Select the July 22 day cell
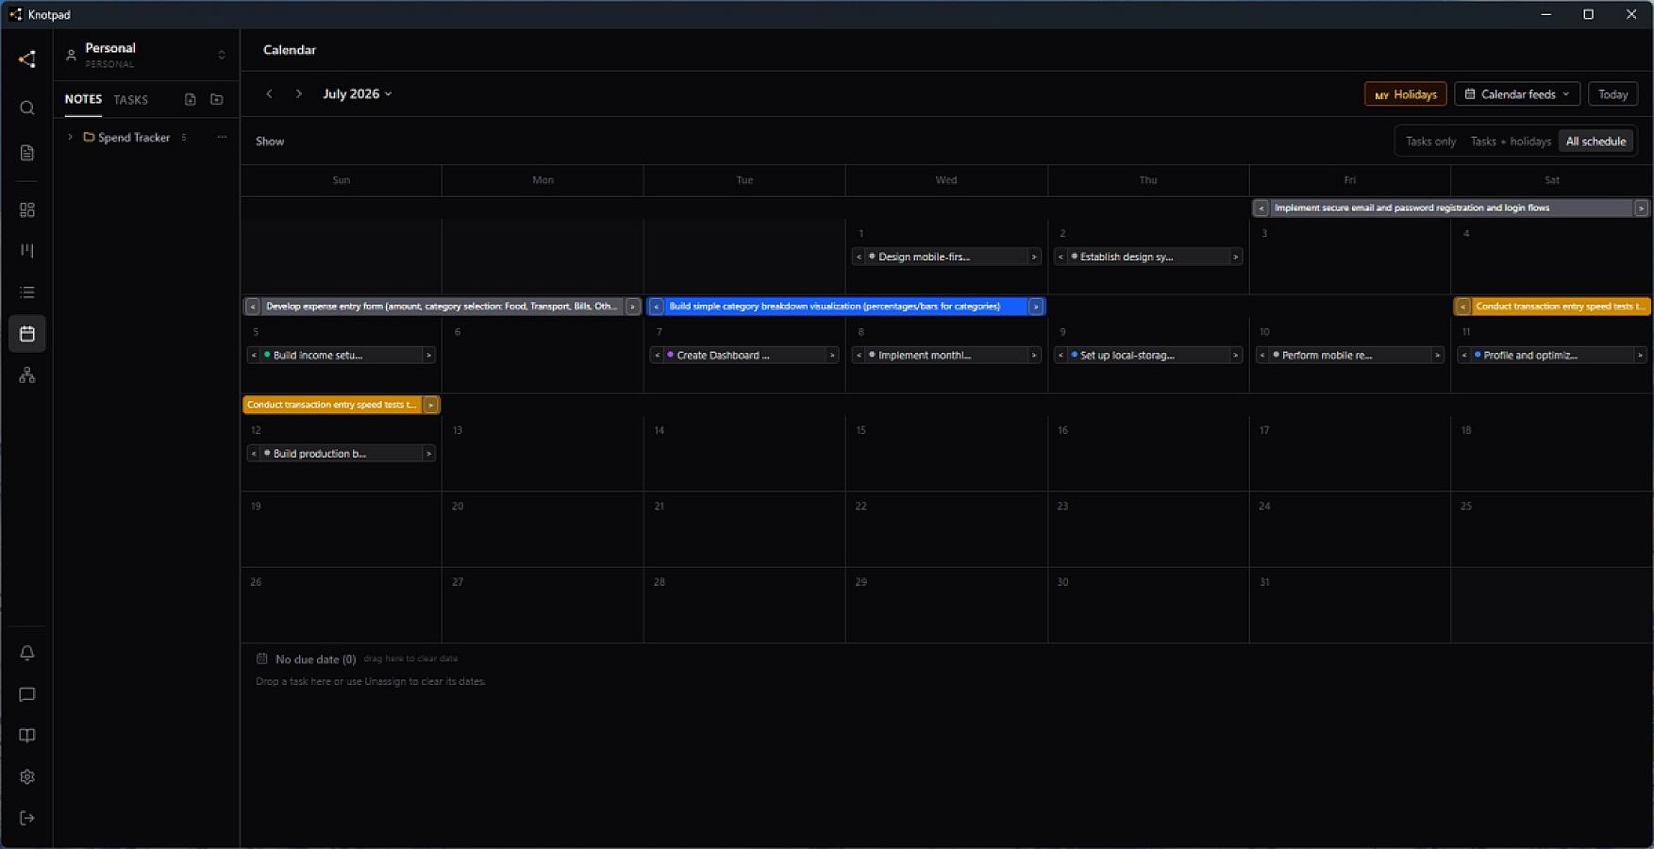 (946, 529)
